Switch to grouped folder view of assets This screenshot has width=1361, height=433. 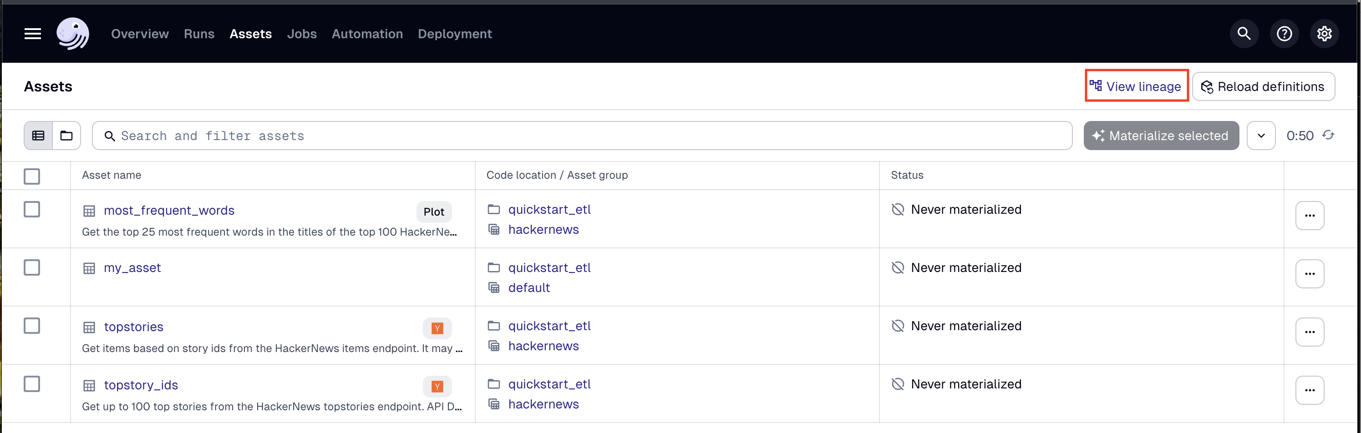66,136
